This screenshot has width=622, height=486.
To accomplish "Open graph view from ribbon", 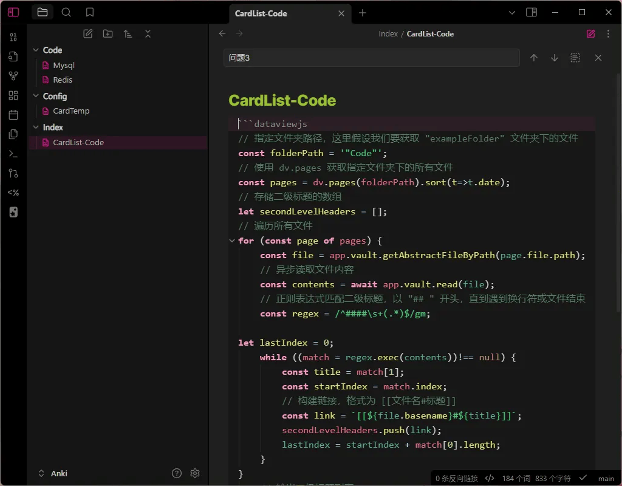I will pos(13,76).
